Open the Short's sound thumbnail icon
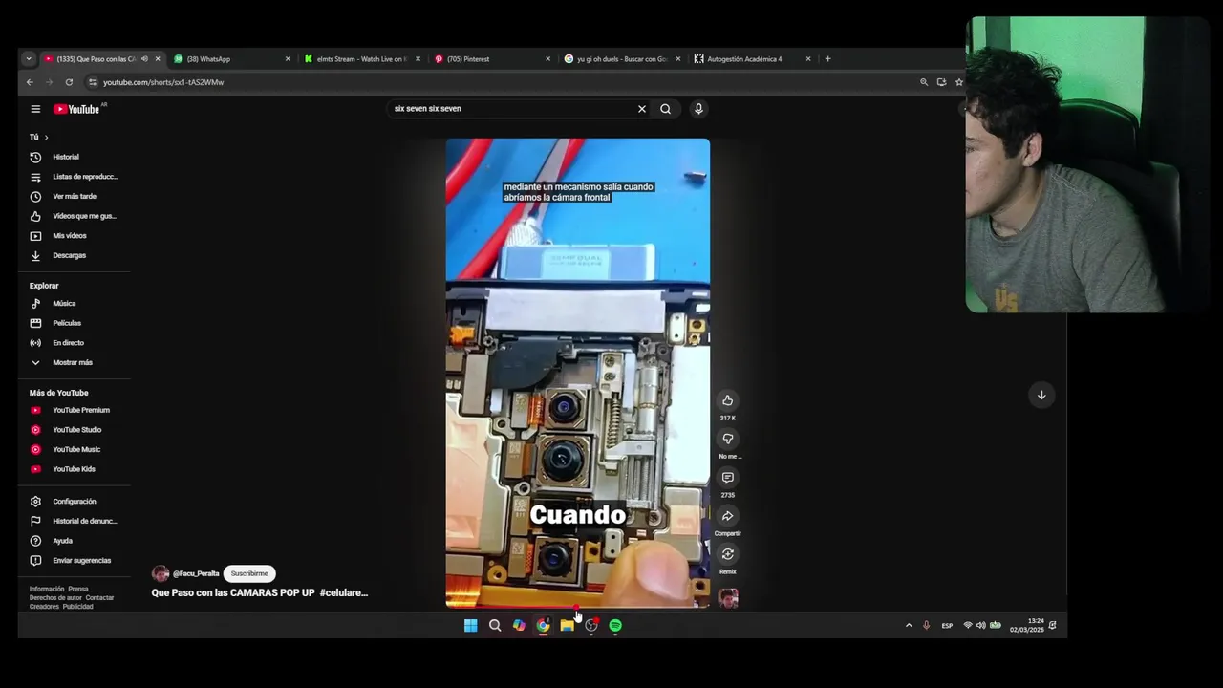The width and height of the screenshot is (1223, 688). tap(728, 599)
